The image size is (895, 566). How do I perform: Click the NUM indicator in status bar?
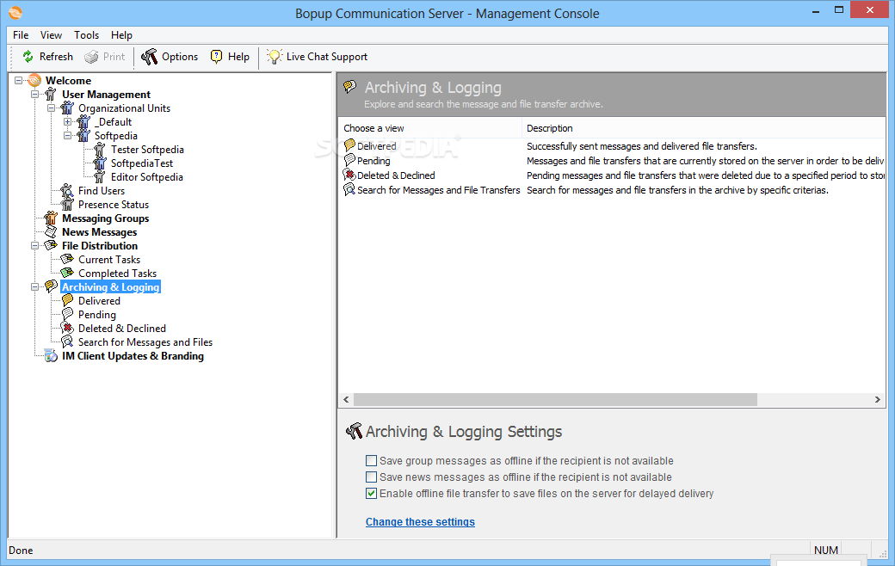pyautogui.click(x=826, y=550)
